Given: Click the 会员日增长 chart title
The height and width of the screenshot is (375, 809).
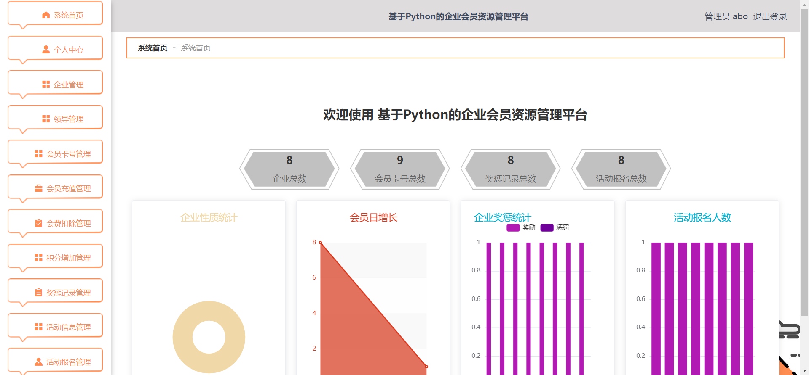Looking at the screenshot, I should pyautogui.click(x=373, y=217).
